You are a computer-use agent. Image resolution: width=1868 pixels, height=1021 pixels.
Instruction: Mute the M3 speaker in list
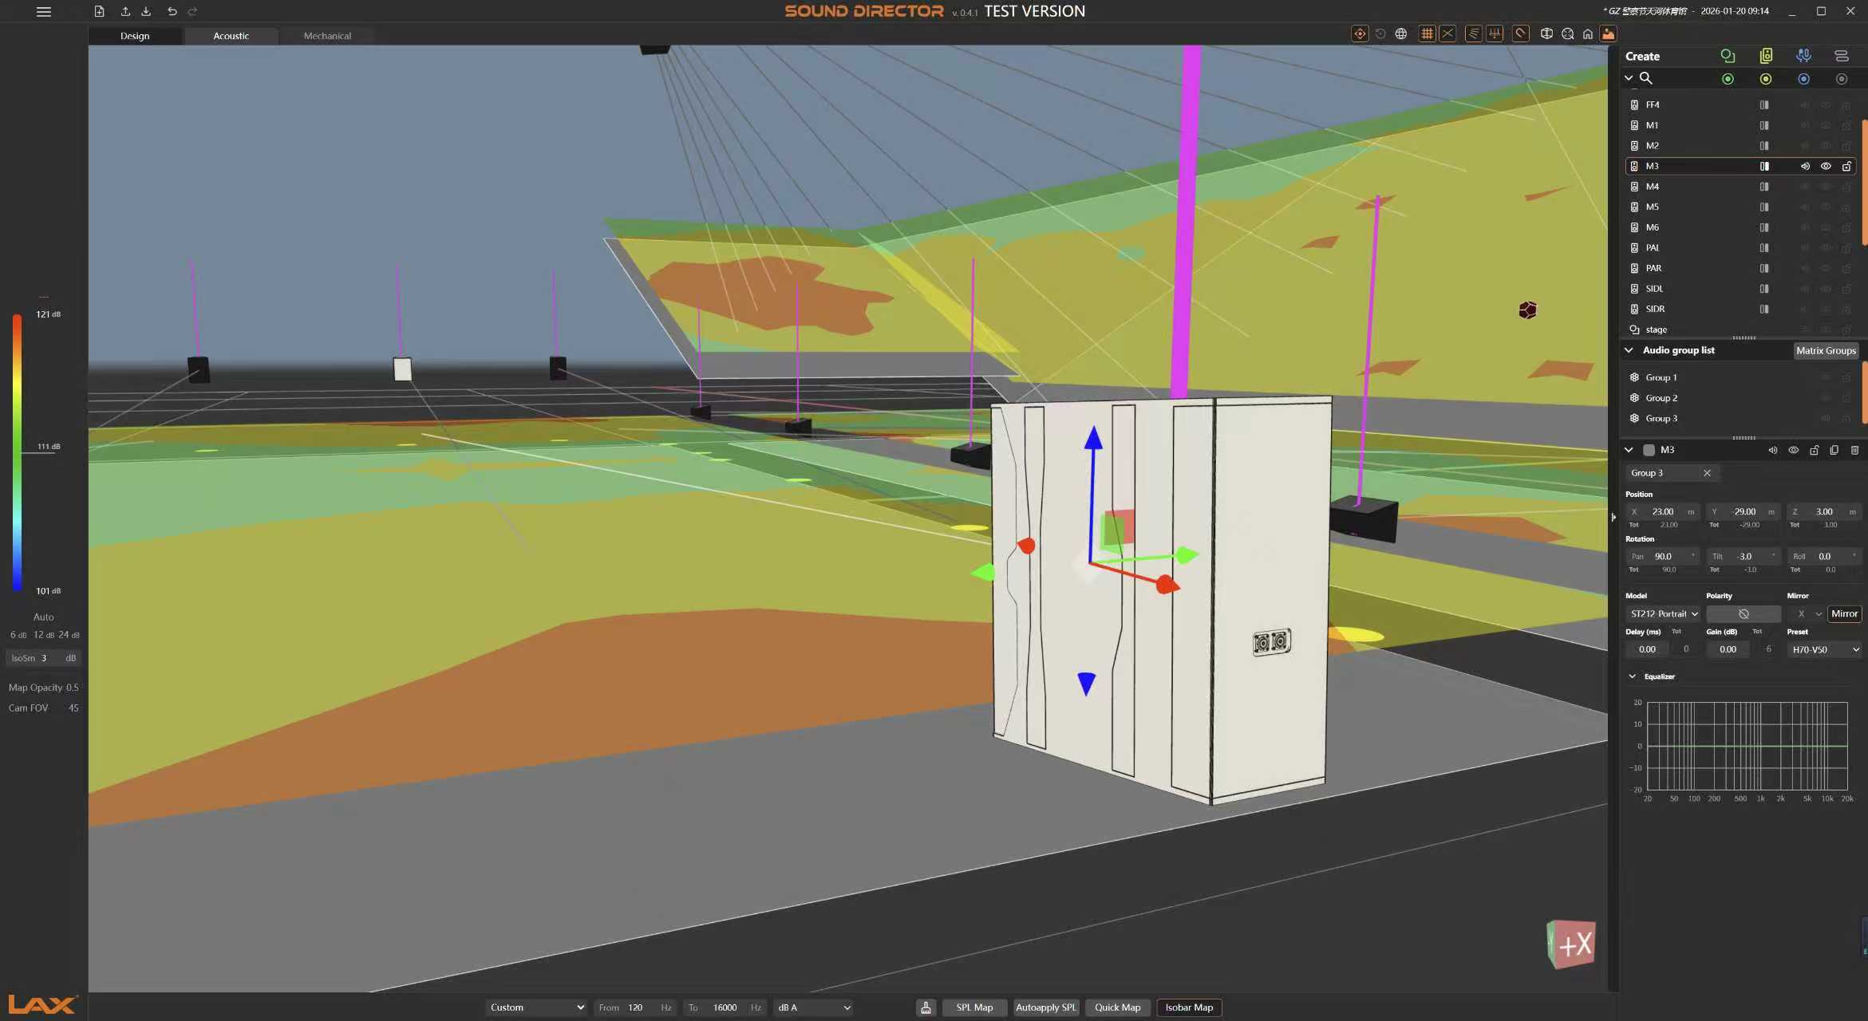click(x=1805, y=166)
